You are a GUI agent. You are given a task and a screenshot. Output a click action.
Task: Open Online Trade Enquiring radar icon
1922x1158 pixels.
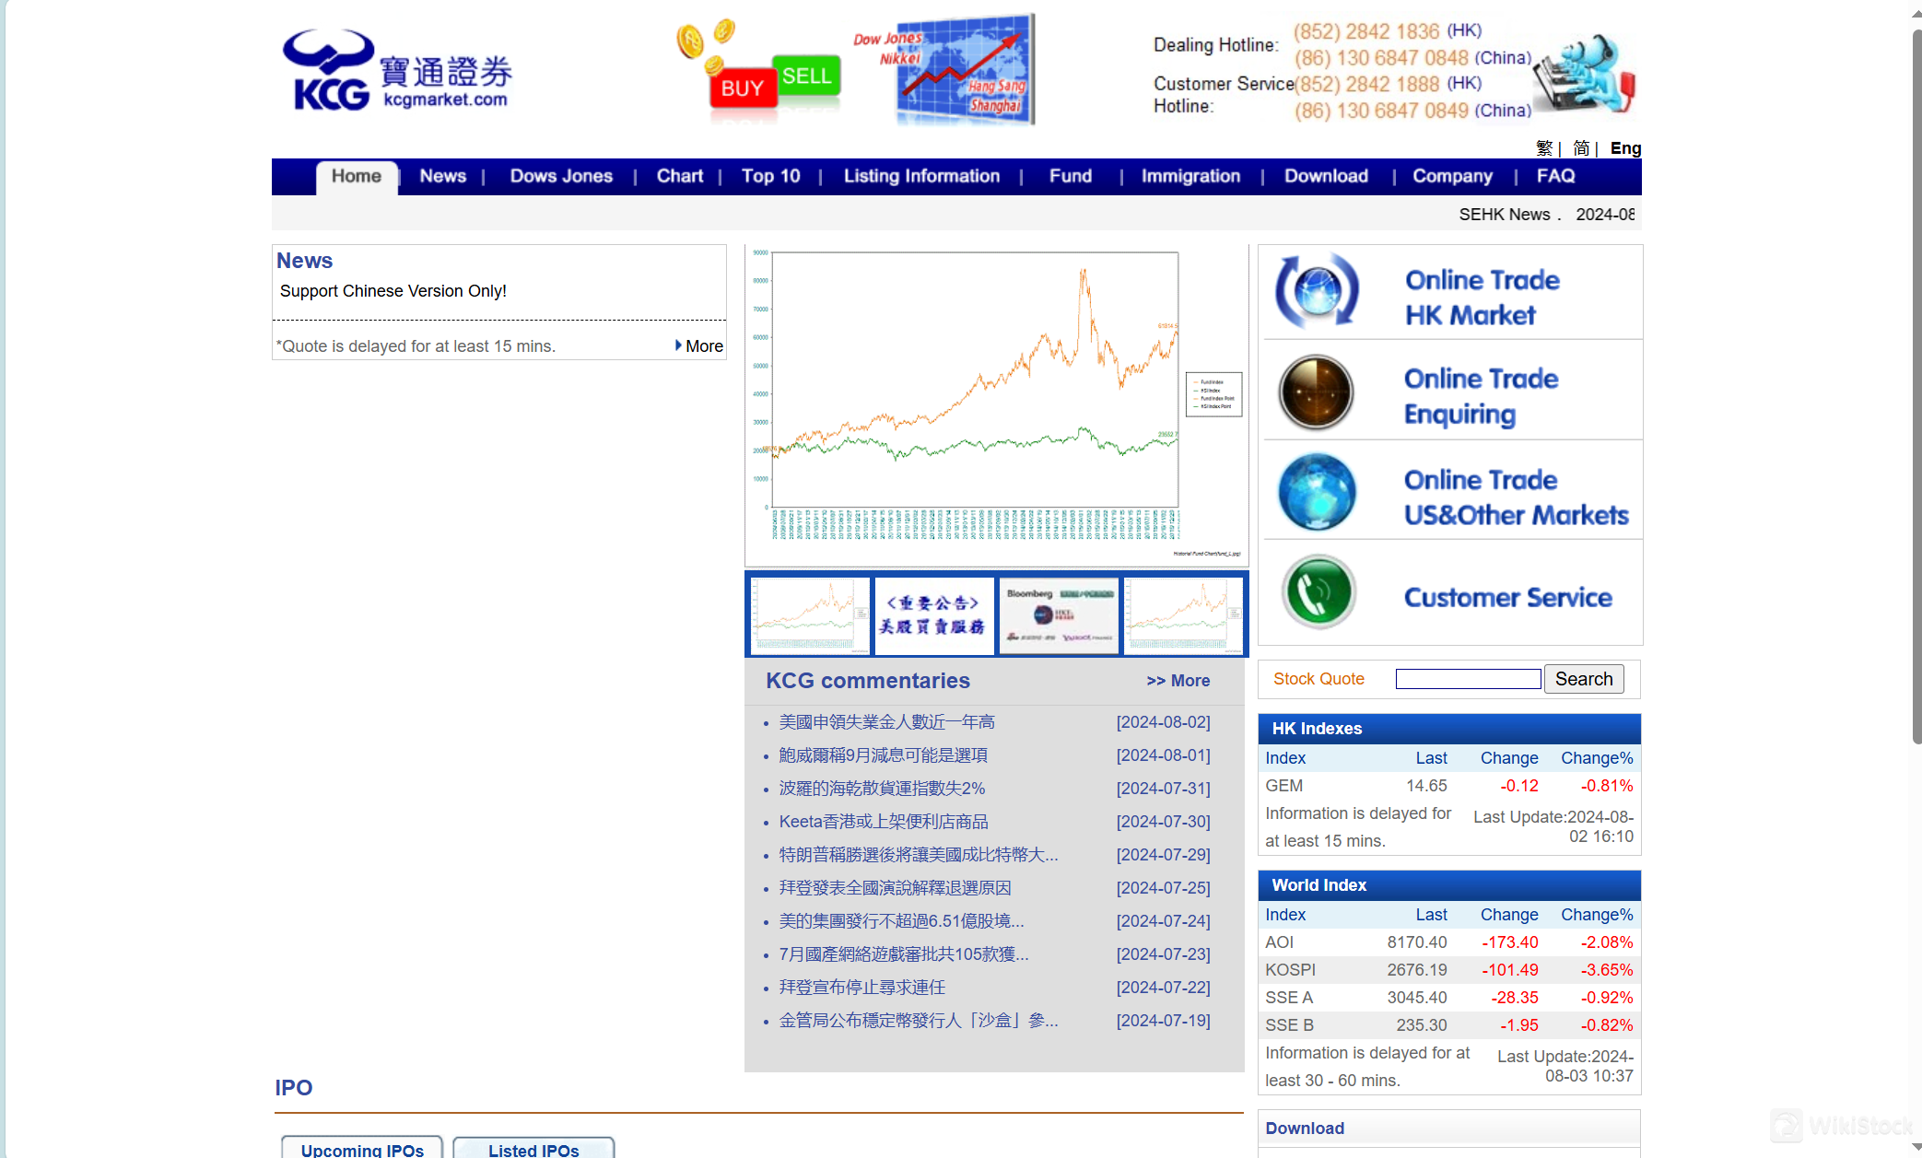coord(1317,392)
